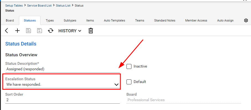Open the HISTORY dropdown menu
Image resolution: width=251 pixels, height=110 pixels.
[70, 31]
